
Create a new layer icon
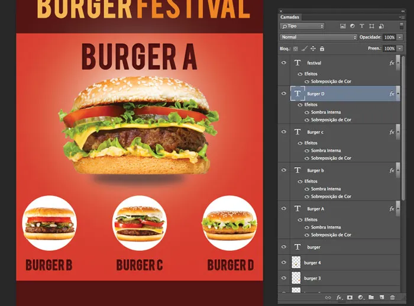click(x=382, y=298)
